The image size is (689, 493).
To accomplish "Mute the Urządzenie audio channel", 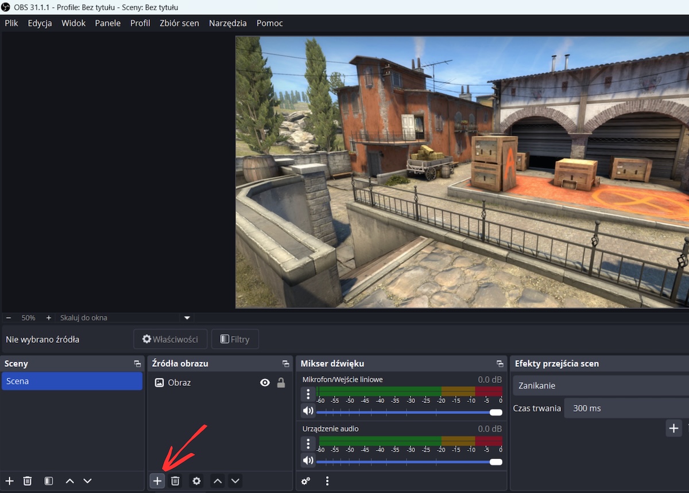I will coord(308,460).
